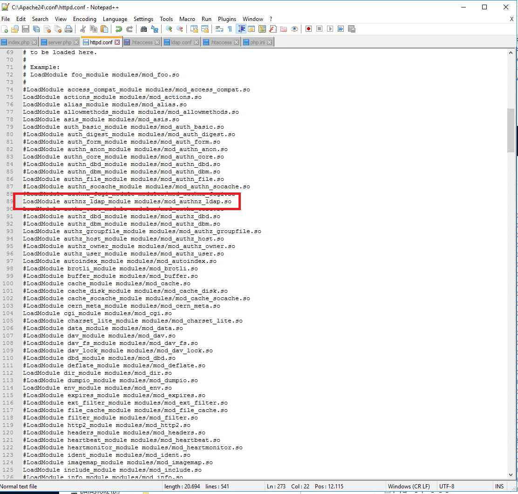Open the Tools menu

point(166,19)
